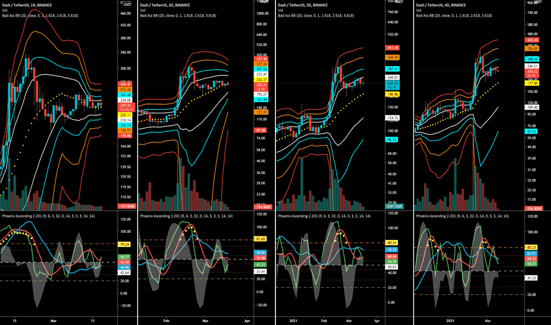
Task: Click the yellow 79.24 oscillator label on the 1D chart
Action: click(124, 244)
